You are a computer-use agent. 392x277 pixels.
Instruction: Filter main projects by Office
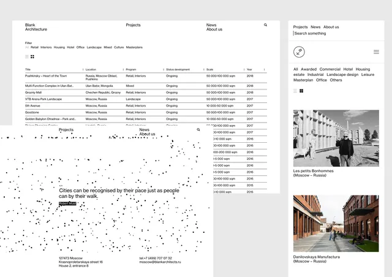(x=80, y=47)
